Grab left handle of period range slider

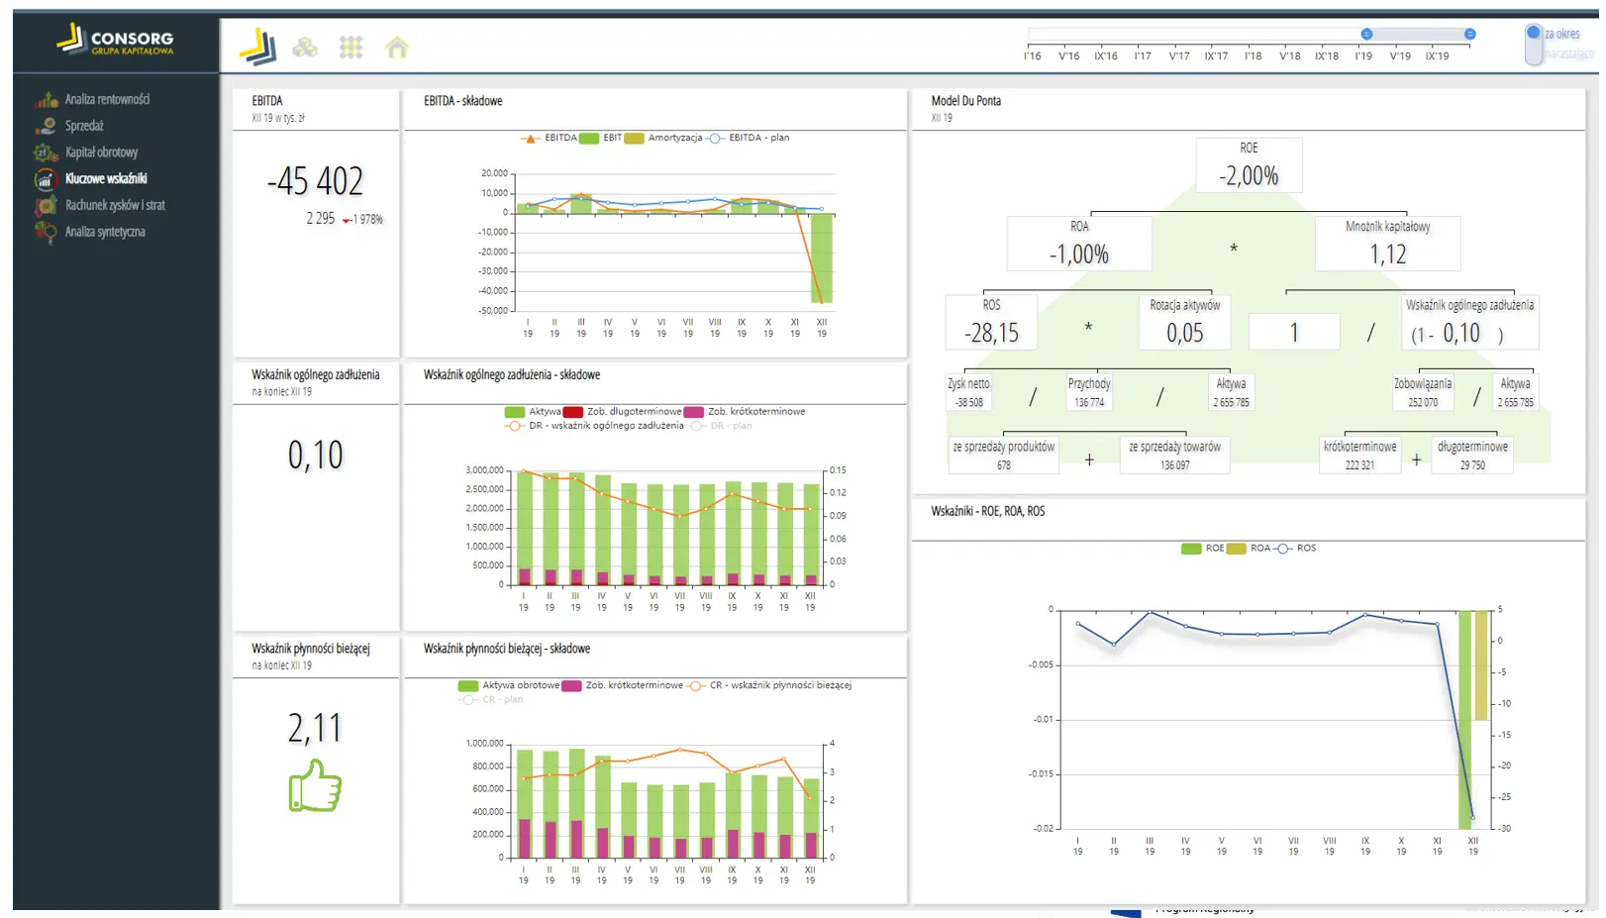(1366, 34)
